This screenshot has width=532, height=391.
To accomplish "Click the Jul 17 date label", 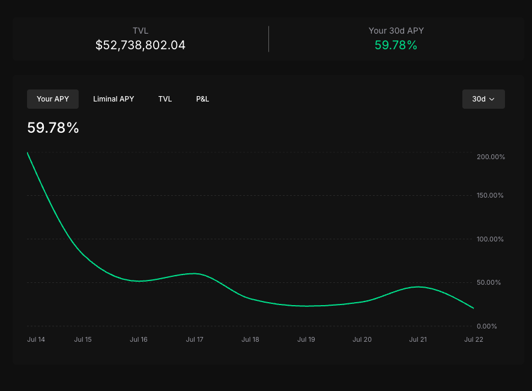I will (x=195, y=339).
